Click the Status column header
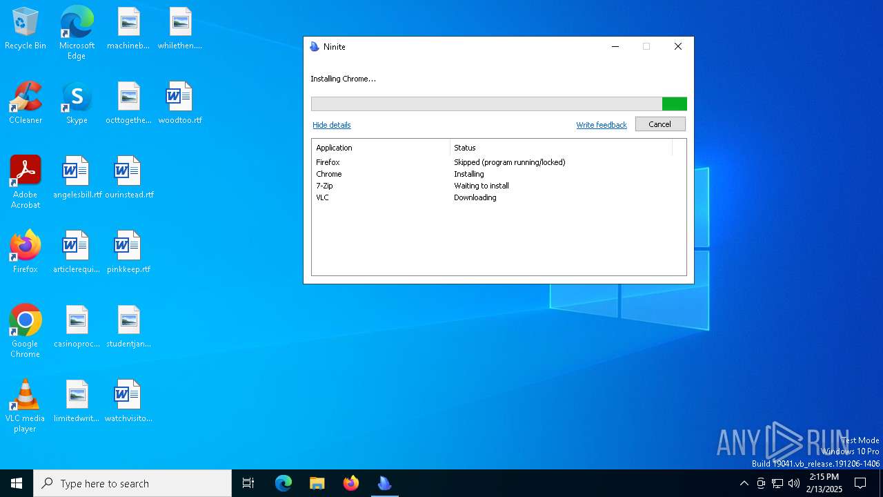The width and height of the screenshot is (883, 497). coord(561,148)
